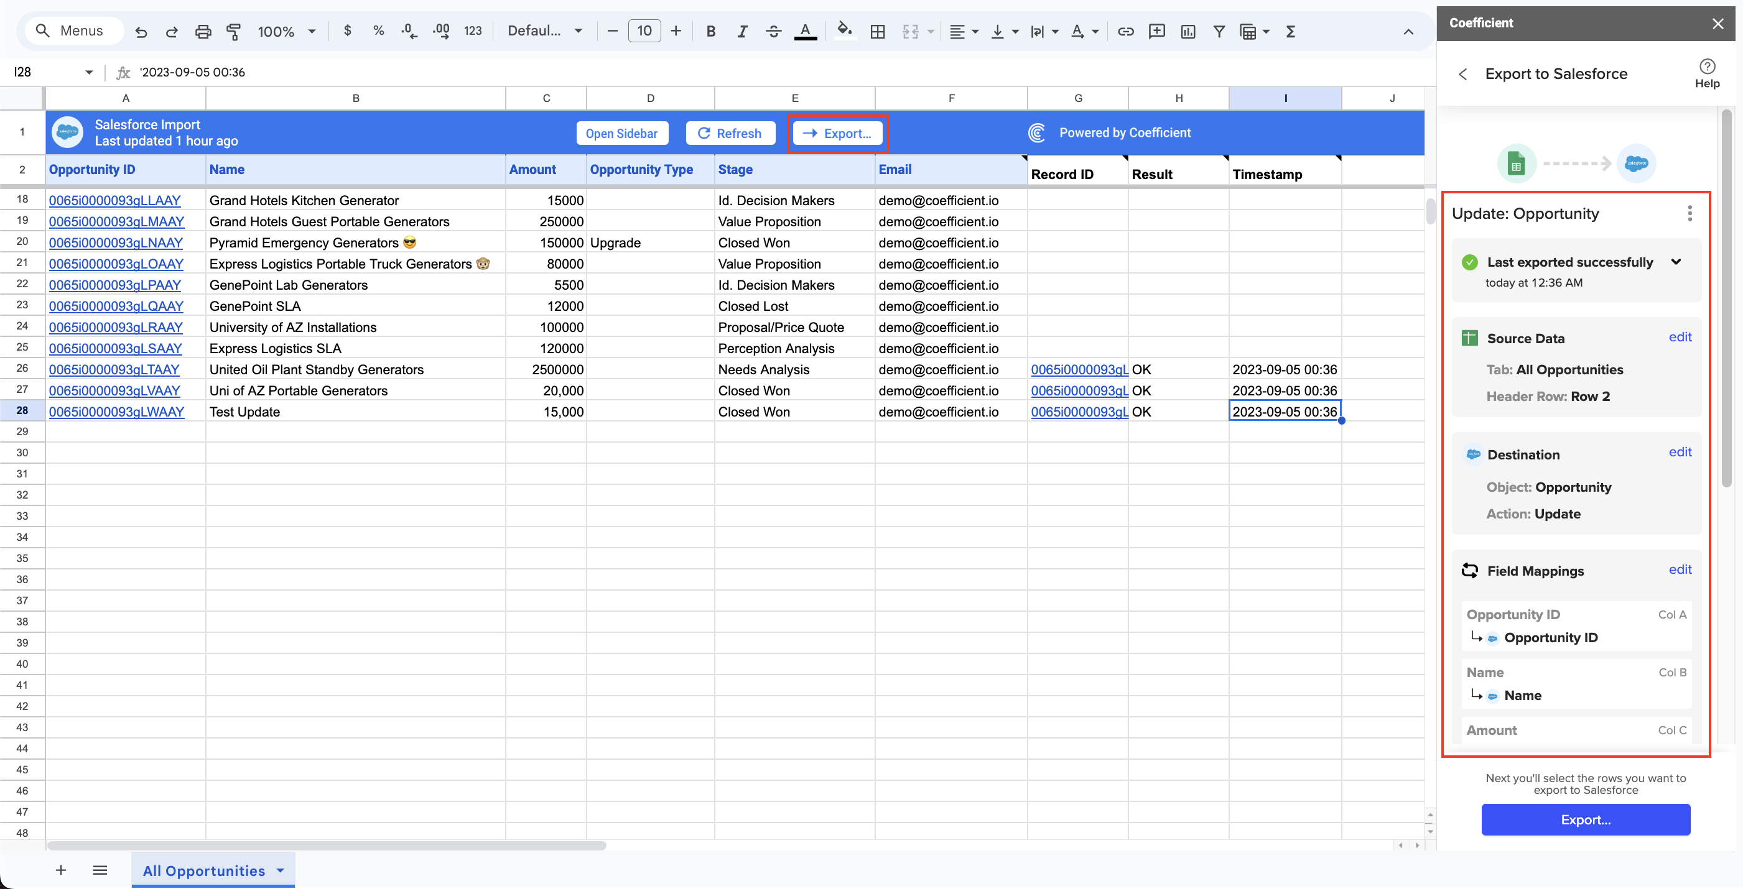Format as percent with the percent icon

click(x=378, y=30)
